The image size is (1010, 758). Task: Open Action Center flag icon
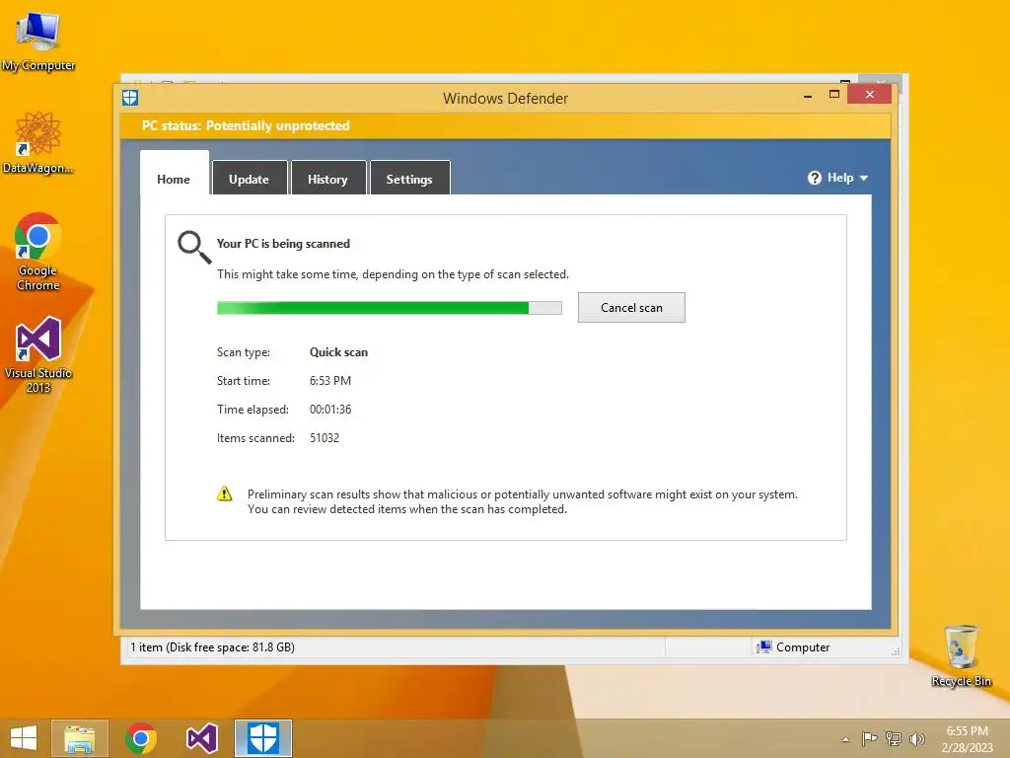869,738
